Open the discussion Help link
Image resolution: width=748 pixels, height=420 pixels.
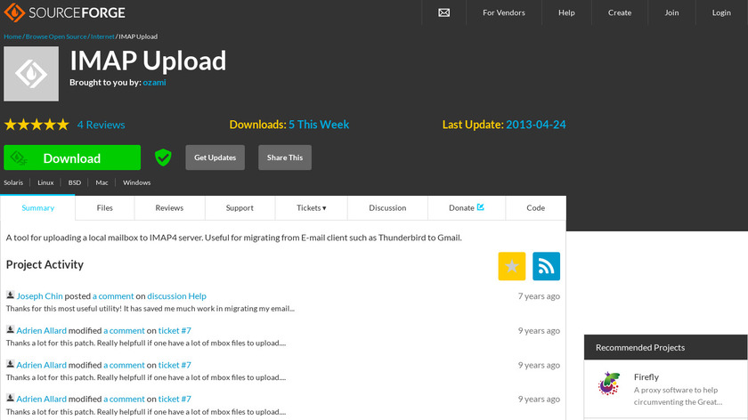pyautogui.click(x=176, y=296)
